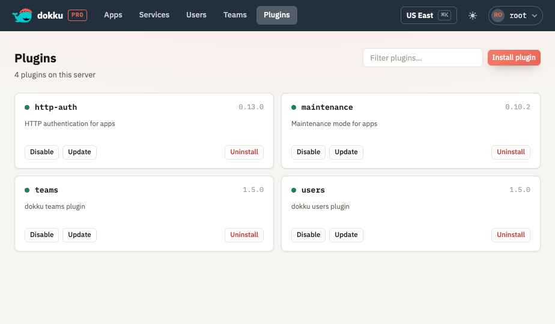This screenshot has height=324, width=555.
Task: Click 'Maintenance mode for apps' description
Action: tap(334, 124)
